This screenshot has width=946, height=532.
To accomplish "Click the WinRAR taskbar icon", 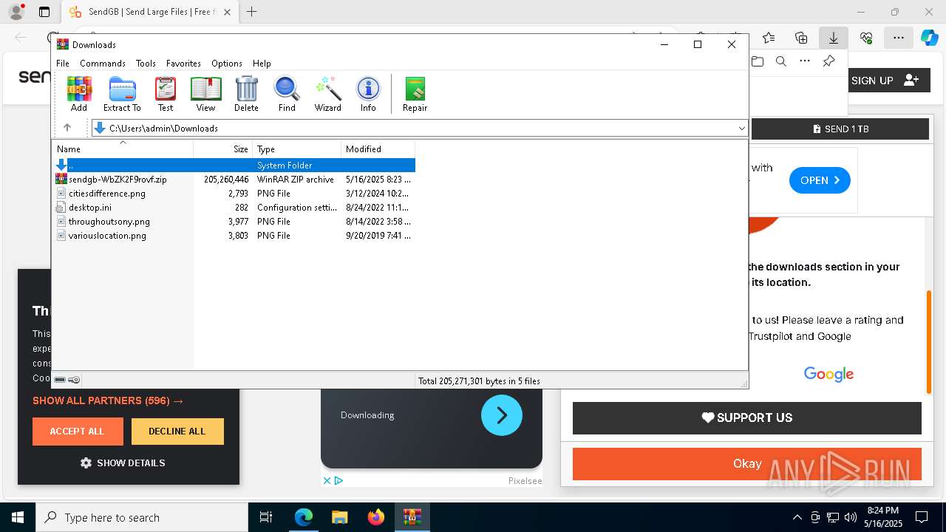I will 412,517.
